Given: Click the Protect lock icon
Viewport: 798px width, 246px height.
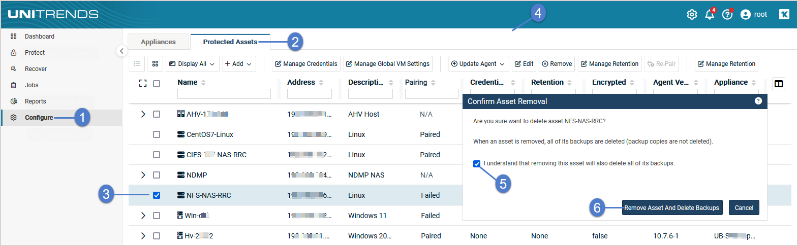Looking at the screenshot, I should tap(14, 53).
